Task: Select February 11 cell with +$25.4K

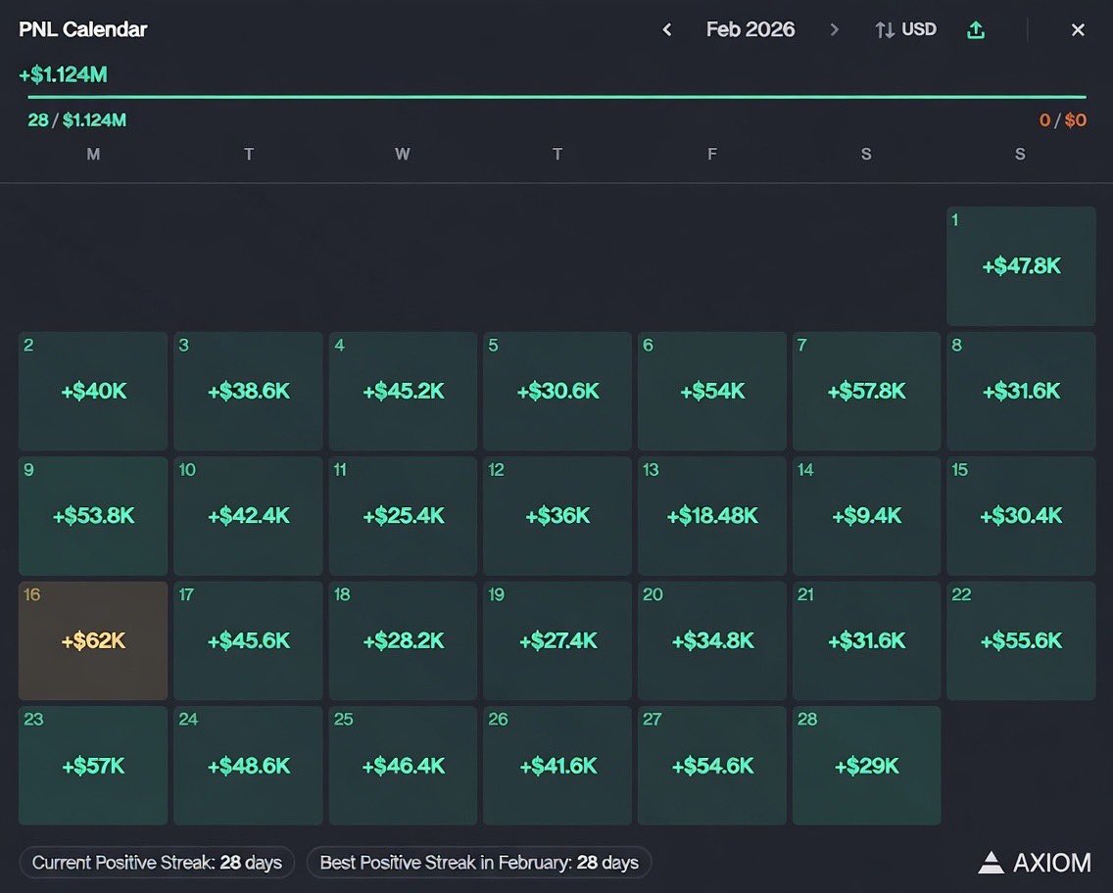Action: (x=403, y=516)
